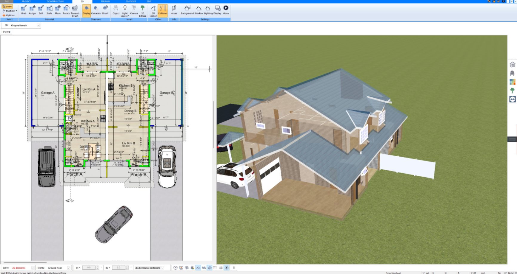The width and height of the screenshot is (517, 274).
Task: Open the Light source dropdown
Action: point(125,11)
